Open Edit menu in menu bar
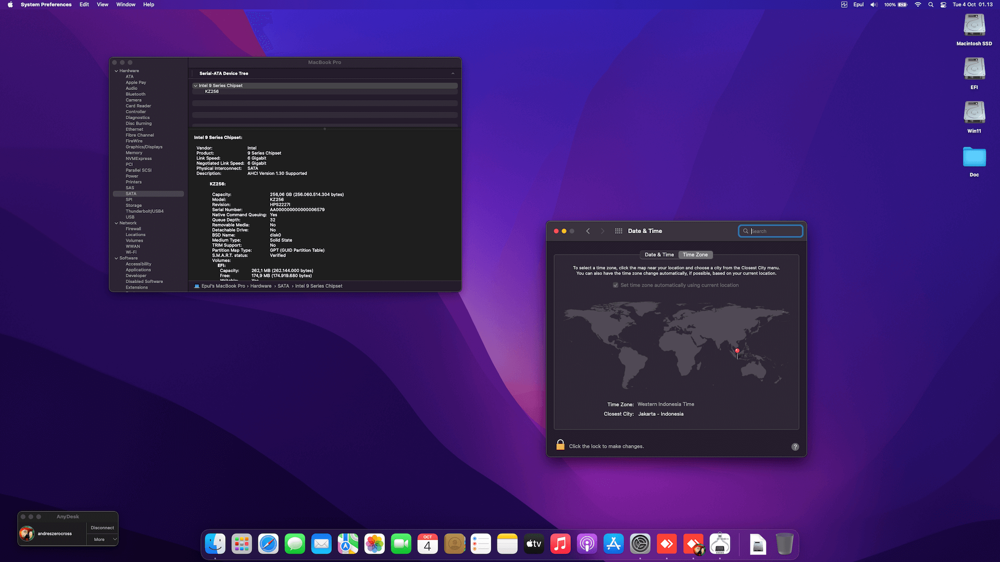1000x562 pixels. coord(84,5)
